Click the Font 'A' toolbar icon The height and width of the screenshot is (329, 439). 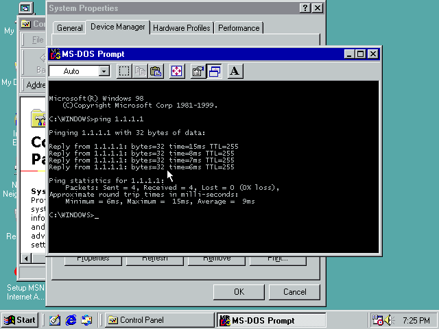tap(235, 71)
